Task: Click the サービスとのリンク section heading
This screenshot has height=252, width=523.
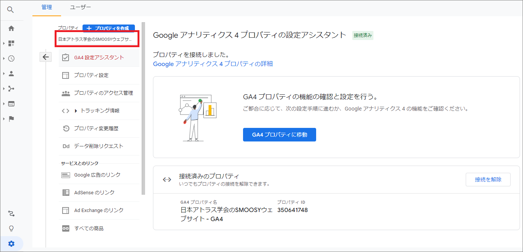Action: pos(80,163)
